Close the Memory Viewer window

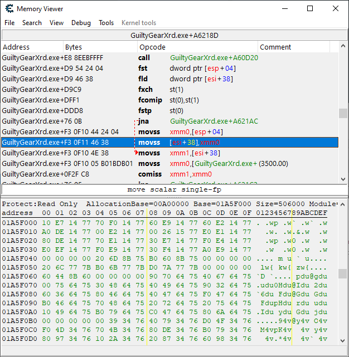coord(336,9)
